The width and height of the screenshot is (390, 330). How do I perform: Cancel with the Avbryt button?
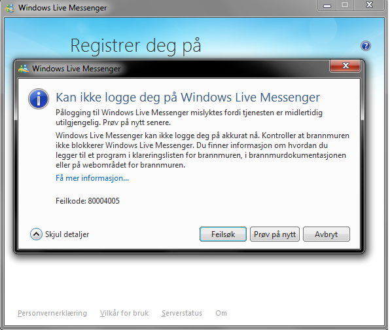point(327,234)
